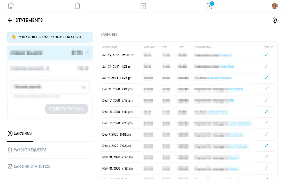The height and width of the screenshot is (179, 286).
Task: Click the STATEMENTS page title
Action: click(29, 20)
